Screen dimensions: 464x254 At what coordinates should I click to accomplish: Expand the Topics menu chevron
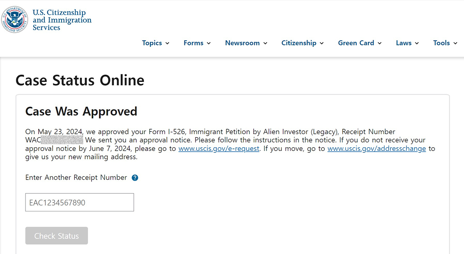pyautogui.click(x=167, y=43)
